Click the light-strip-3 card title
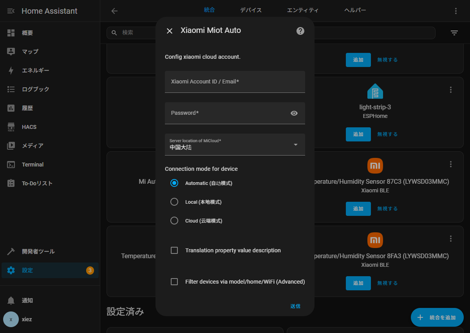470x333 pixels. [375, 107]
